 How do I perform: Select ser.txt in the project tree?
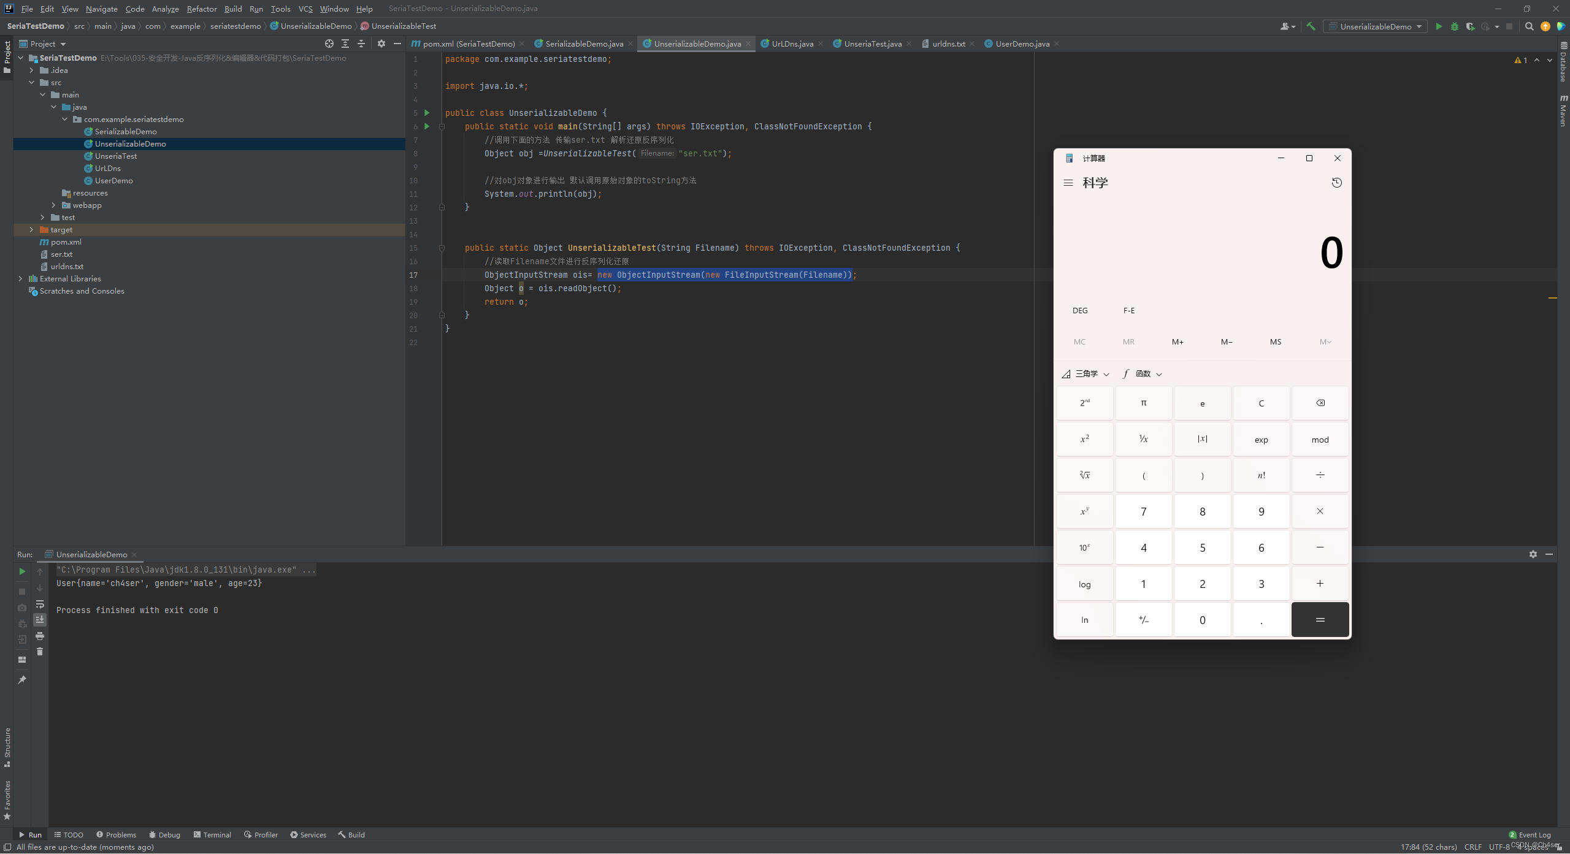pos(61,254)
